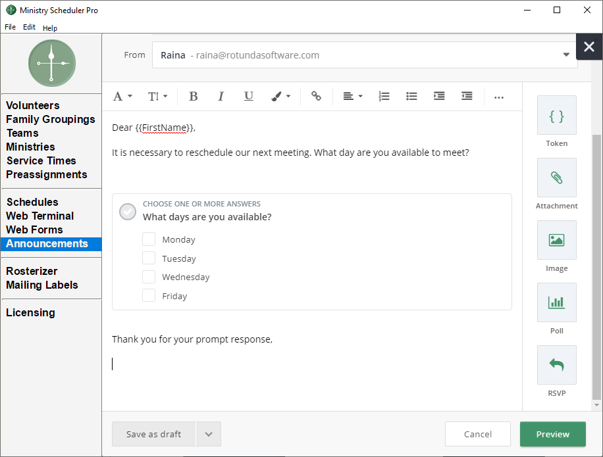Click the Save as draft button
This screenshot has width=603, height=457.
153,434
